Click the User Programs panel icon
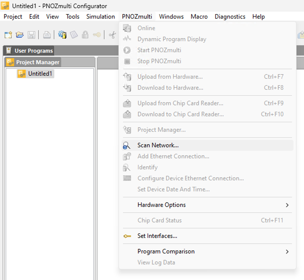 pos(9,51)
